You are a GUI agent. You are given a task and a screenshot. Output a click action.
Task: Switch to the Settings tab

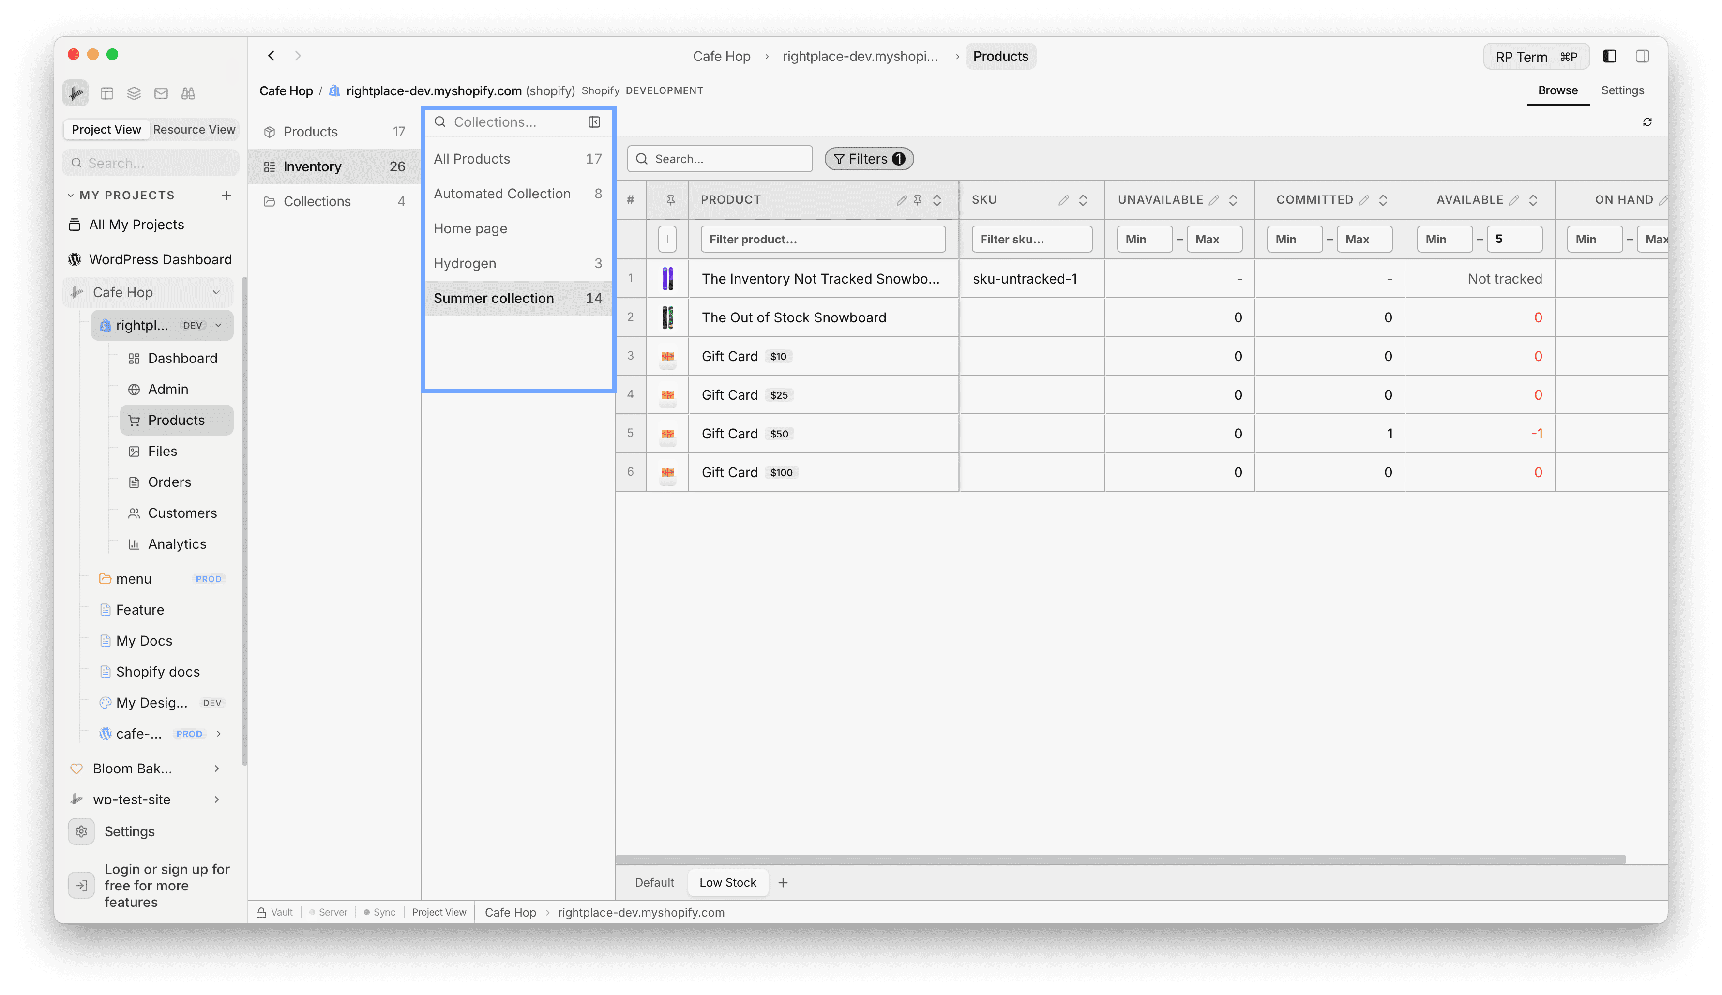click(x=1622, y=90)
